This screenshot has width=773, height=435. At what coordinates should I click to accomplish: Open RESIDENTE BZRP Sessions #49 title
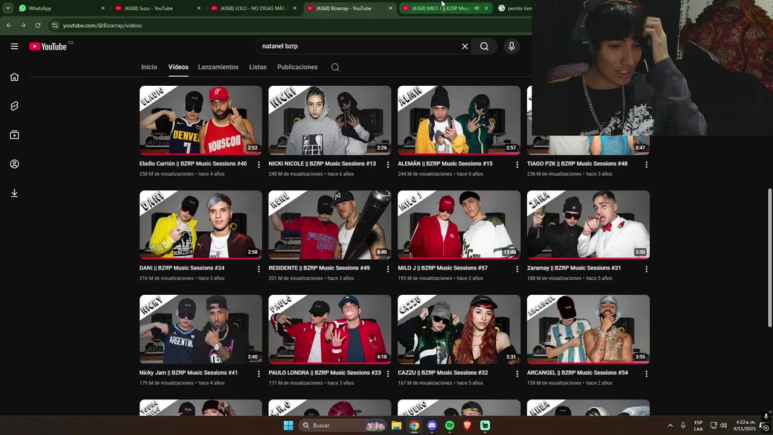click(x=319, y=268)
